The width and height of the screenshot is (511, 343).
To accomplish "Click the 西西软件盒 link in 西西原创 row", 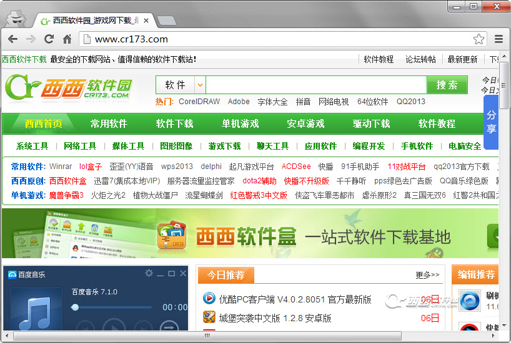I will pos(68,181).
